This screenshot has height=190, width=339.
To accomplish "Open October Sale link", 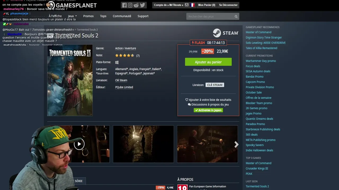I will coord(254,92).
